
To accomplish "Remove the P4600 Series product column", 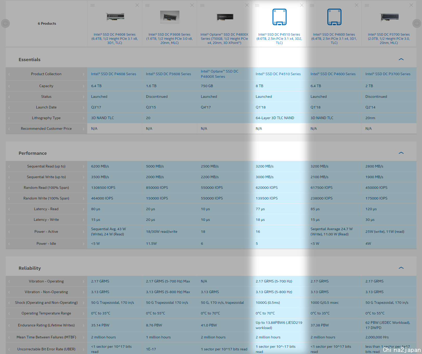I will tap(356, 5).
